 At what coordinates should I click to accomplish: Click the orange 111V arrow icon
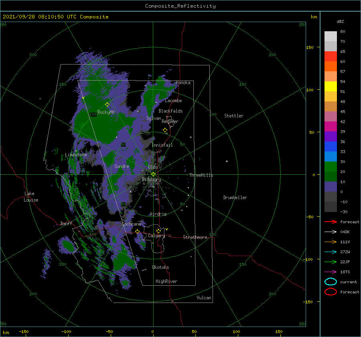click(331, 242)
